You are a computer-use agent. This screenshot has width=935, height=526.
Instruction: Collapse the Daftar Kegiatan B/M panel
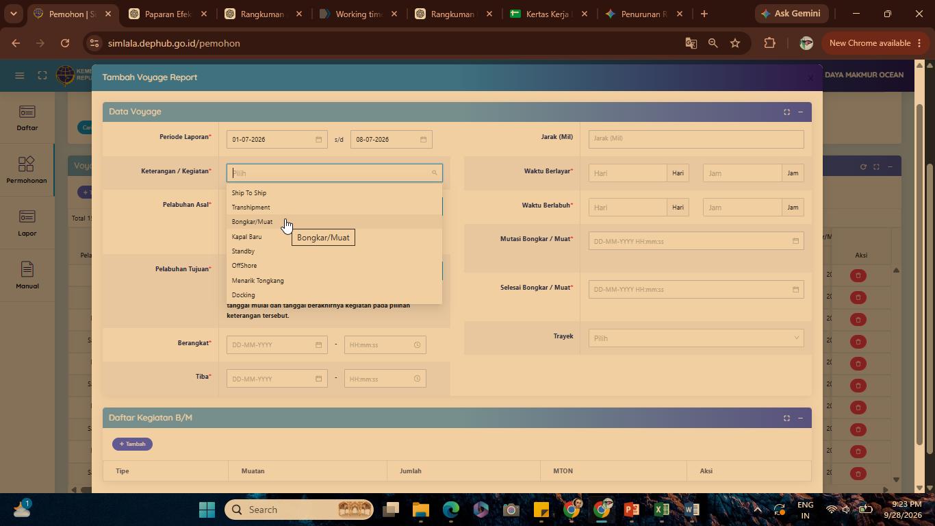[800, 418]
